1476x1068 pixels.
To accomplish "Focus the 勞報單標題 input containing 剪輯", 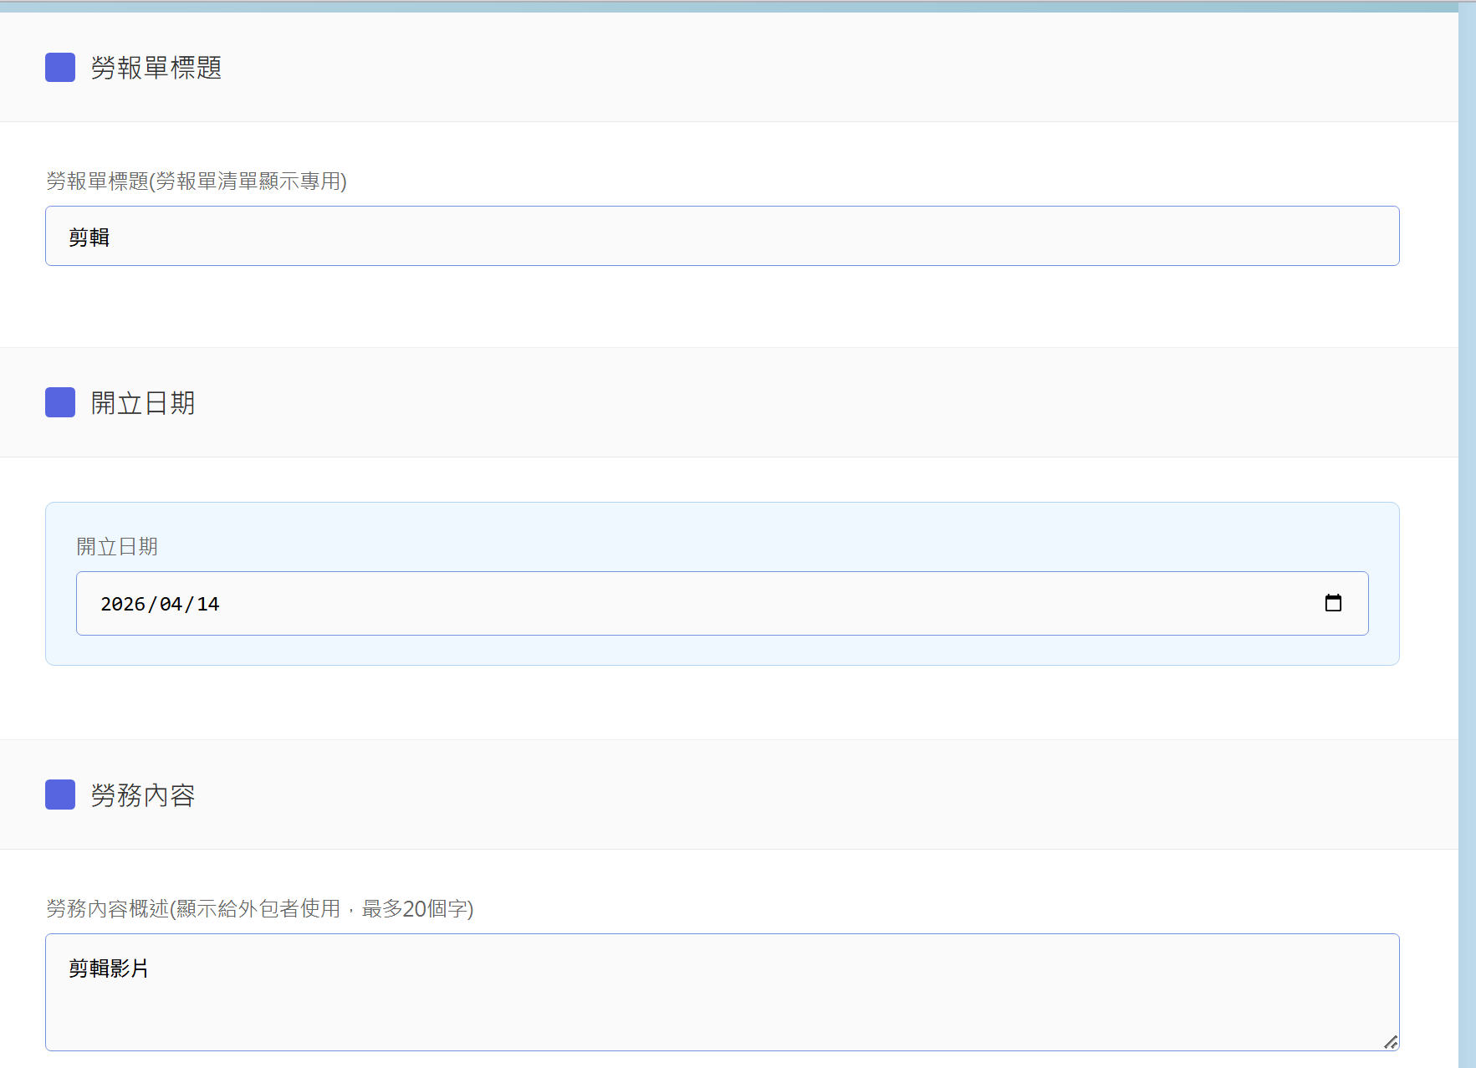I will [721, 237].
